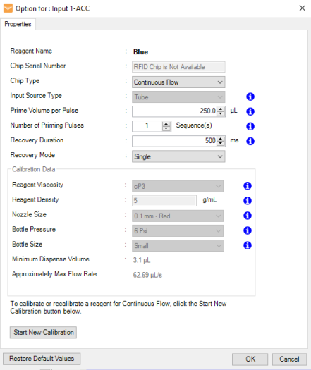Open the Nozzle Size combo box

click(178, 216)
